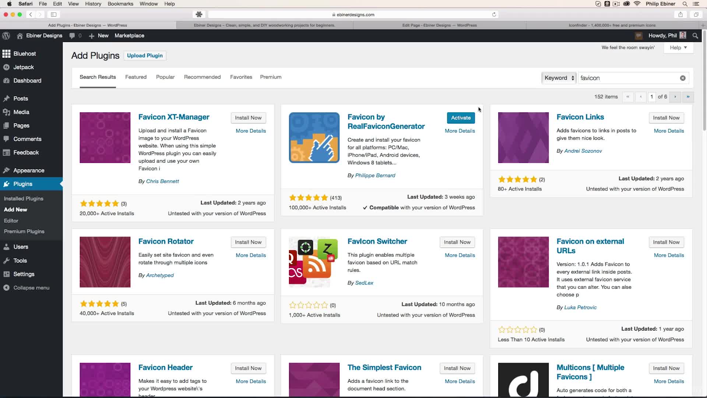Install the Favicon Links plugin
The height and width of the screenshot is (398, 707).
(x=666, y=118)
